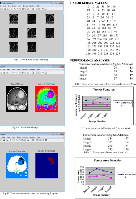Click AdaboostAlg legend in Tumor Features chart
The height and width of the screenshot is (199, 136).
point(123,104)
